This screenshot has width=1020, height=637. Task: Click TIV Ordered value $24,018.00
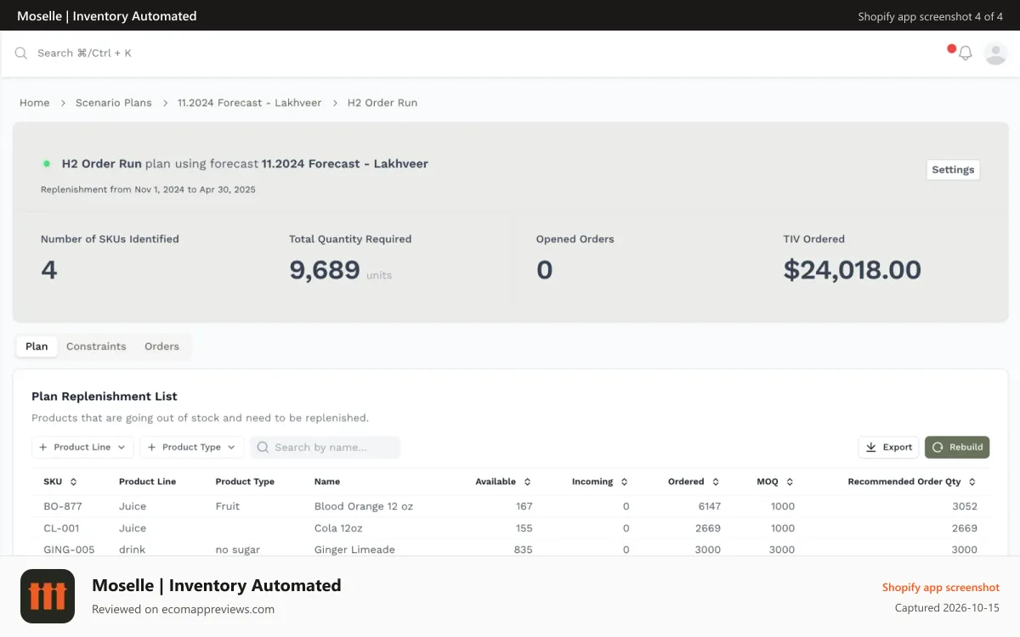[853, 270]
